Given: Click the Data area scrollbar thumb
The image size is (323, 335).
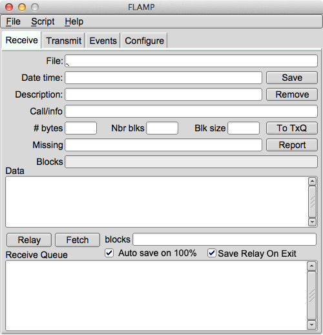Looking at the screenshot, I should (x=312, y=202).
